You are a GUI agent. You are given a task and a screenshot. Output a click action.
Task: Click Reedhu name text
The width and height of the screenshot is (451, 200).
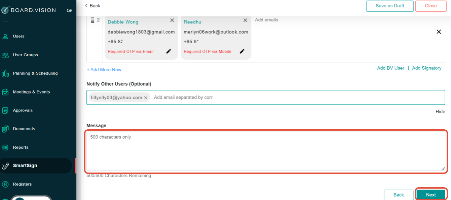tap(193, 22)
